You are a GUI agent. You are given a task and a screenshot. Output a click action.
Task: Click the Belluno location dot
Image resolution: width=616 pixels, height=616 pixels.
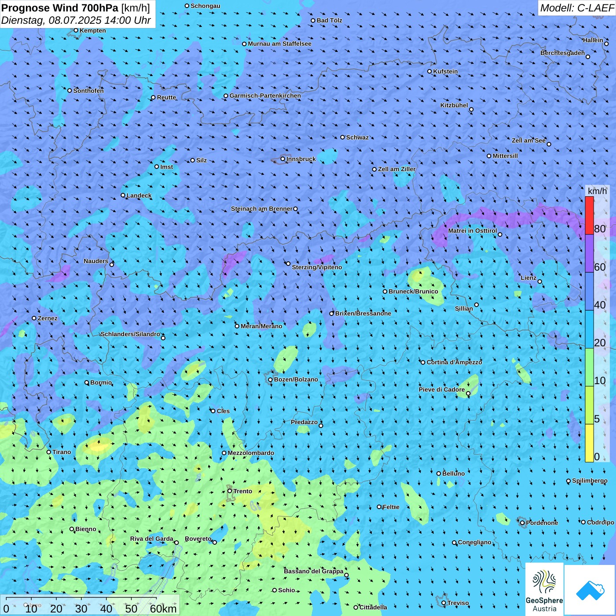click(x=439, y=473)
